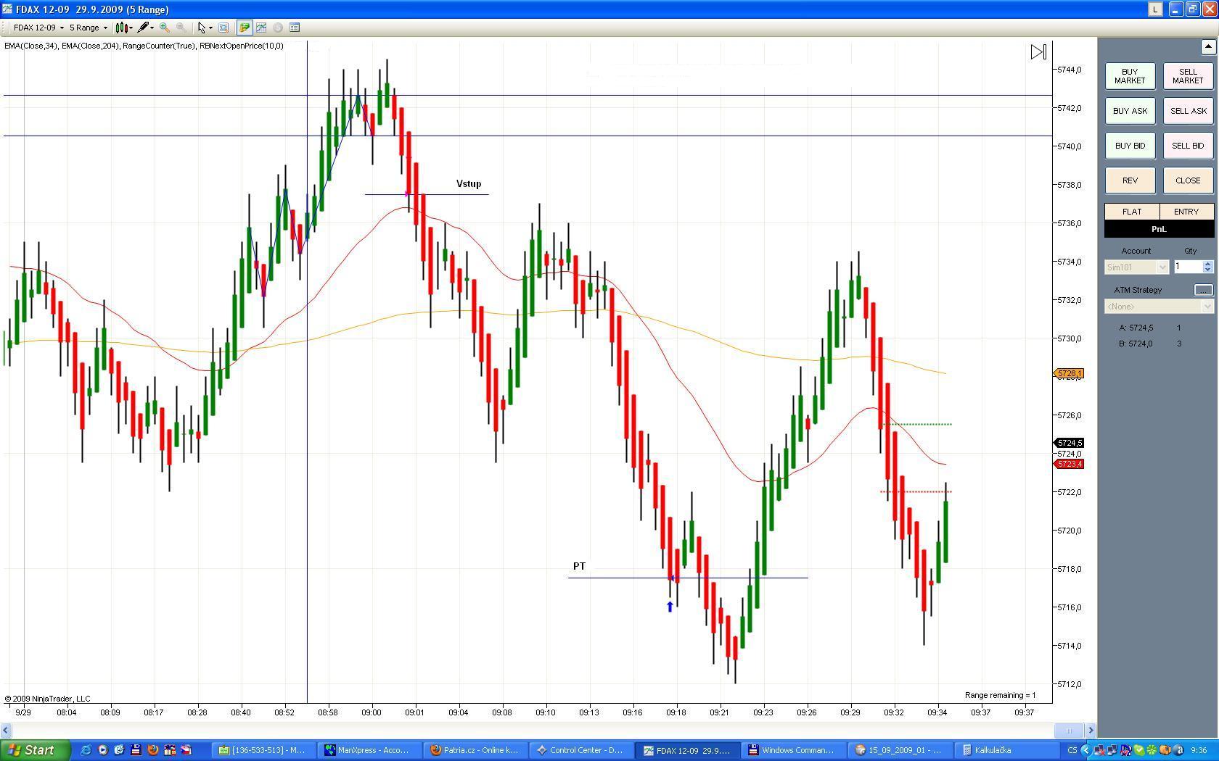Collapse the Chart Trader panel arrow
The width and height of the screenshot is (1219, 761).
(x=1208, y=47)
